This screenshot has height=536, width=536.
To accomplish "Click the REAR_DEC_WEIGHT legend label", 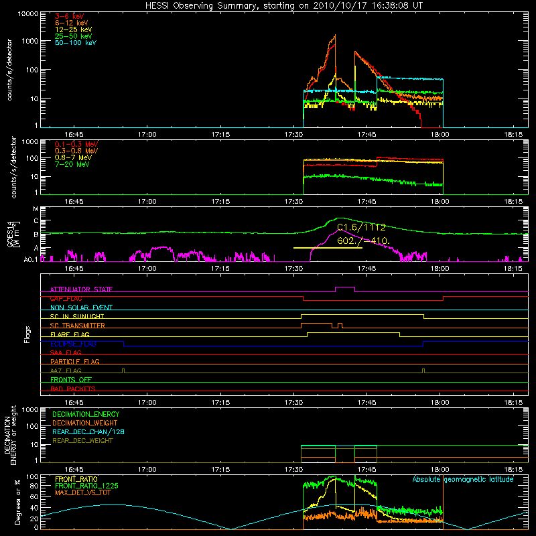I will point(82,441).
